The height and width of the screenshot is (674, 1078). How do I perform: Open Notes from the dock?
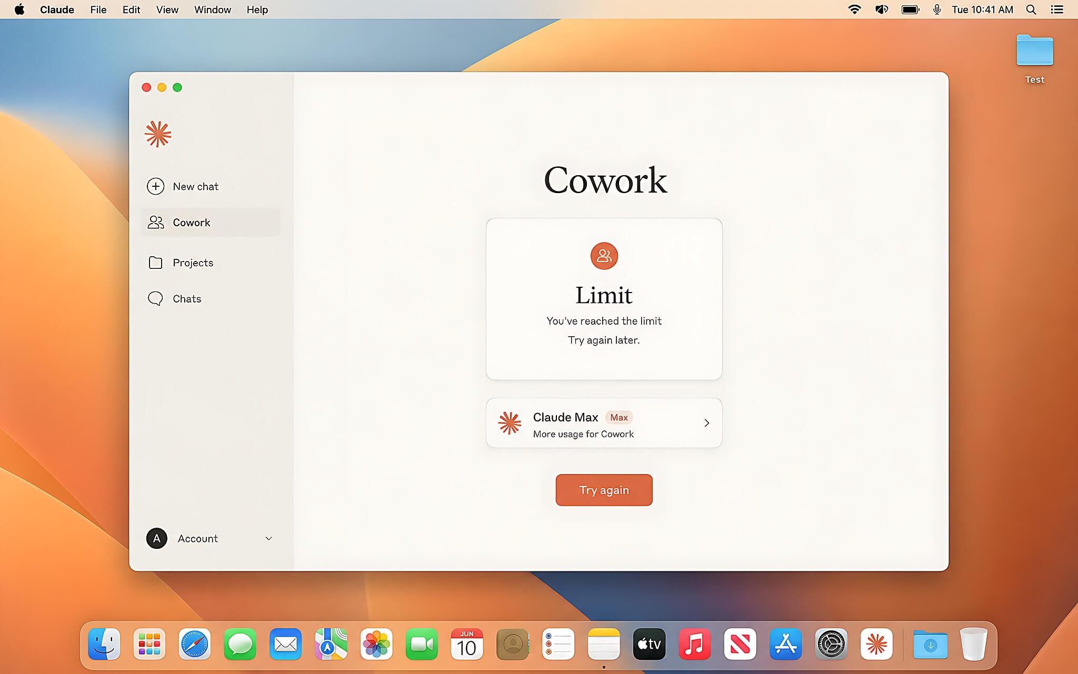(604, 644)
